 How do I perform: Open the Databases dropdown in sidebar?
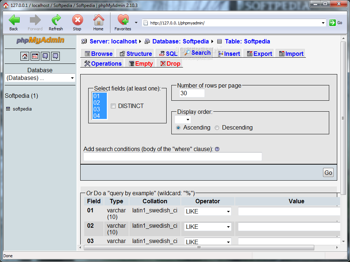coord(40,78)
